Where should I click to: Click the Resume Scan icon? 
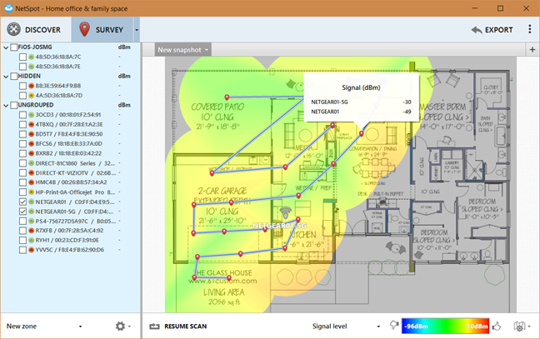click(155, 326)
